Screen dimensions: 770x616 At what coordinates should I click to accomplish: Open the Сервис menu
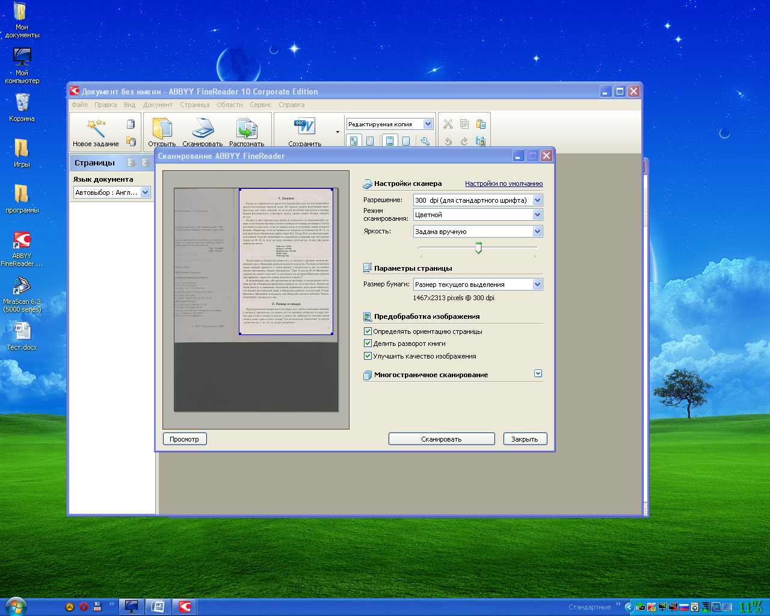point(260,105)
